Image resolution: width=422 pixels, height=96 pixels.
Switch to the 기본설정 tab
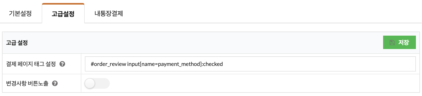pyautogui.click(x=20, y=13)
